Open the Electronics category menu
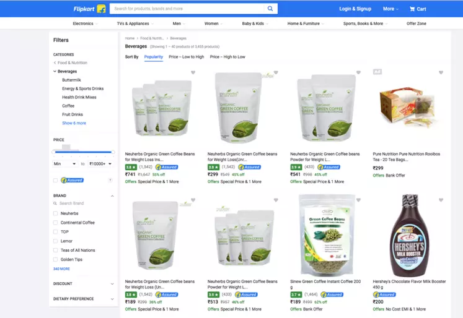463x318 pixels. 85,24
